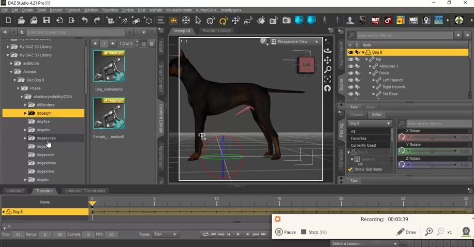Image resolution: width=474 pixels, height=247 pixels.
Task: Open the Render menu
Action: click(x=56, y=10)
